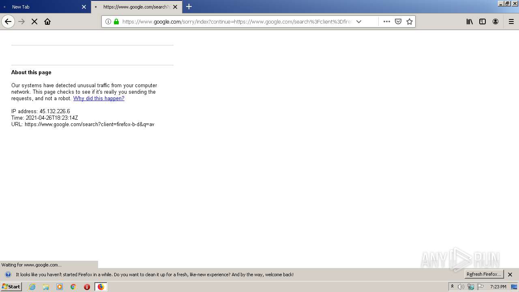Open the Action Center flag icon
Viewport: 519px width, 292px height.
480,287
